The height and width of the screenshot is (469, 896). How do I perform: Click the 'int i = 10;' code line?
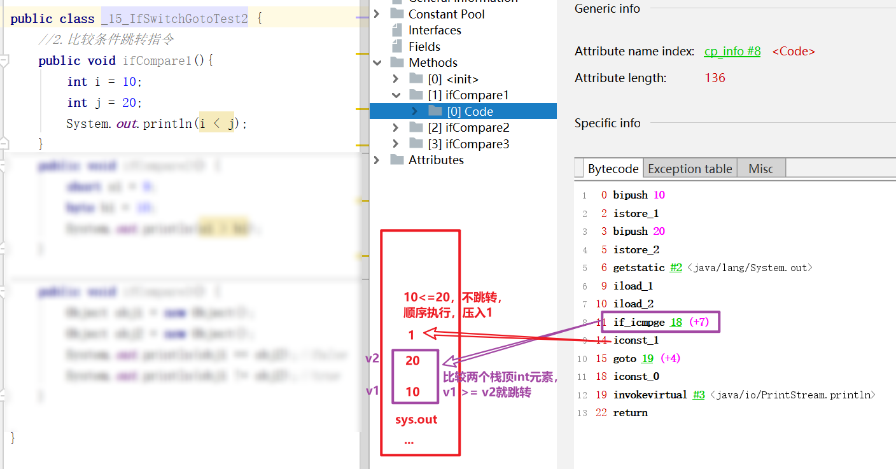coord(104,81)
